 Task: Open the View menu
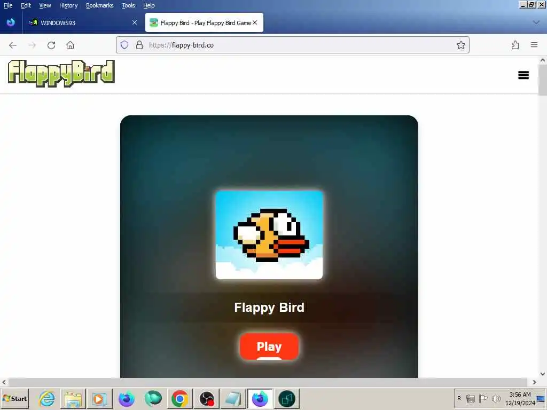[45, 5]
